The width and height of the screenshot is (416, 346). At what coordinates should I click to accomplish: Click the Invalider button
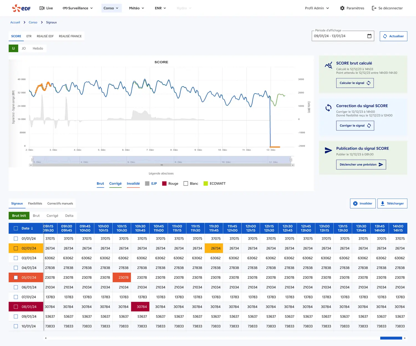coord(363,203)
